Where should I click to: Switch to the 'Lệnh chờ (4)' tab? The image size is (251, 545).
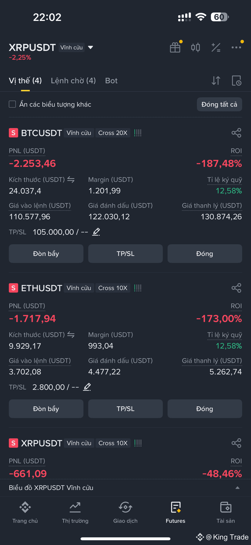(x=73, y=80)
